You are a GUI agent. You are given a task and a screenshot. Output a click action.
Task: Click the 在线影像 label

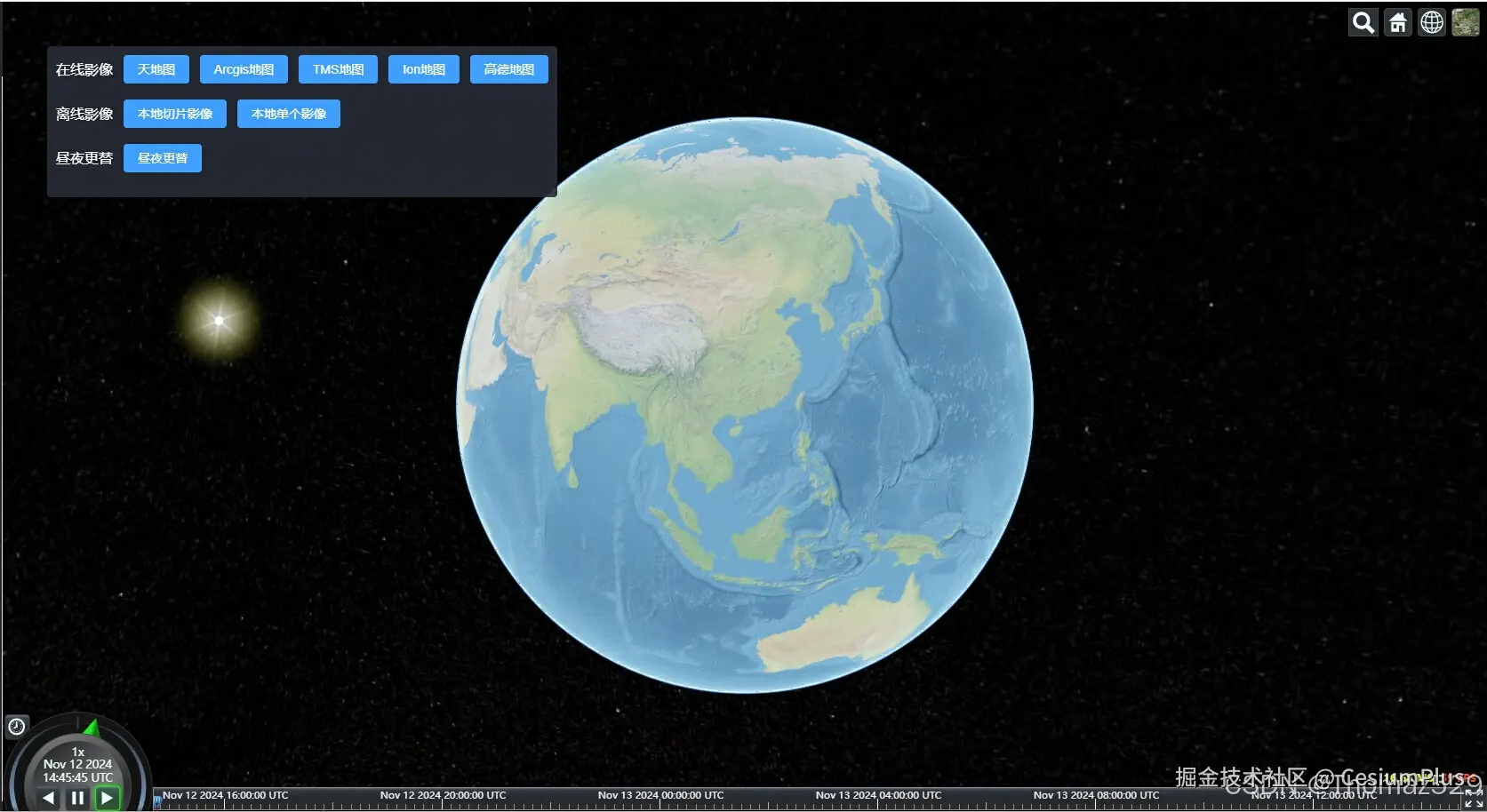[84, 69]
